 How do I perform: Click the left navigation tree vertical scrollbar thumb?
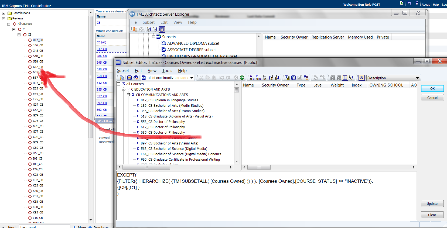point(91,77)
